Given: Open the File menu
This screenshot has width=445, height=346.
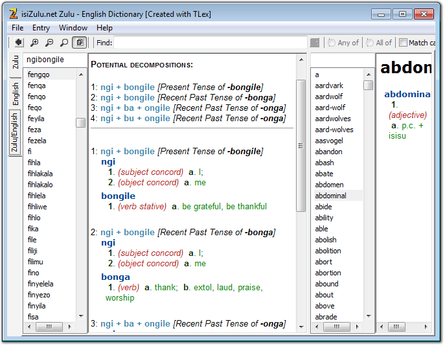Looking at the screenshot, I should [17, 28].
